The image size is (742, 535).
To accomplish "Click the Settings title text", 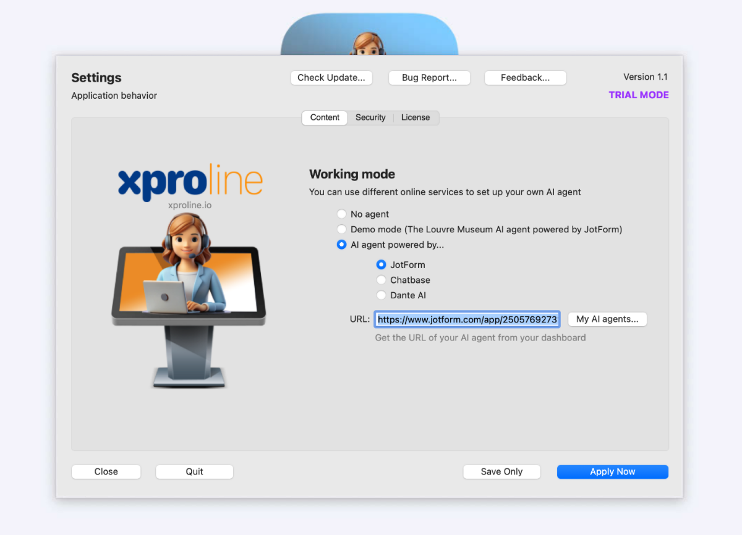I will click(x=96, y=78).
